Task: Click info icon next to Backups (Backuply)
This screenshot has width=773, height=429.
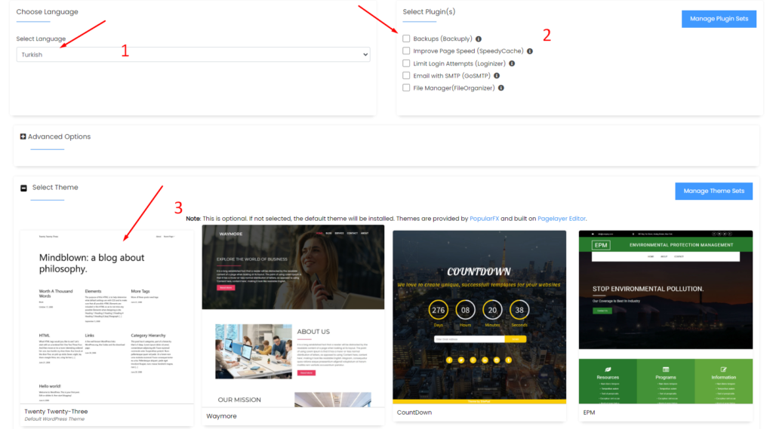Action: click(x=478, y=39)
